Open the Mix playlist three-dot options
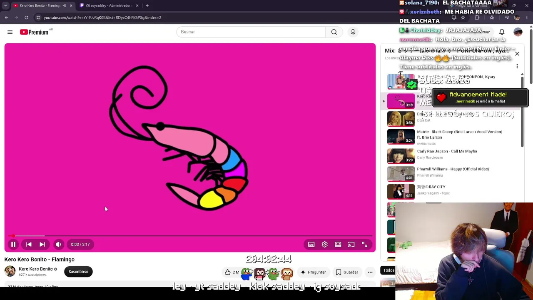Screen dimensions: 533x300 tap(517, 66)
